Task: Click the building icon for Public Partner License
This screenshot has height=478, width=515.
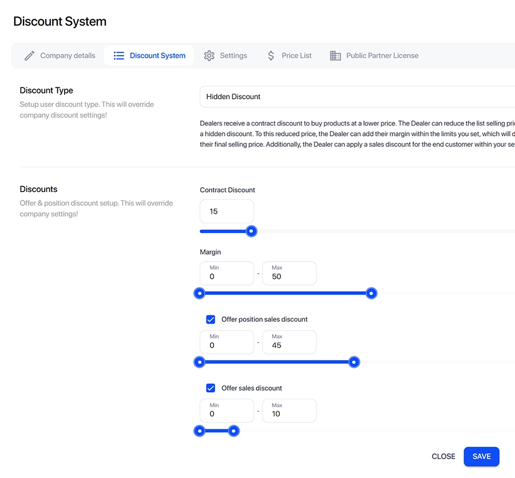Action: [335, 56]
